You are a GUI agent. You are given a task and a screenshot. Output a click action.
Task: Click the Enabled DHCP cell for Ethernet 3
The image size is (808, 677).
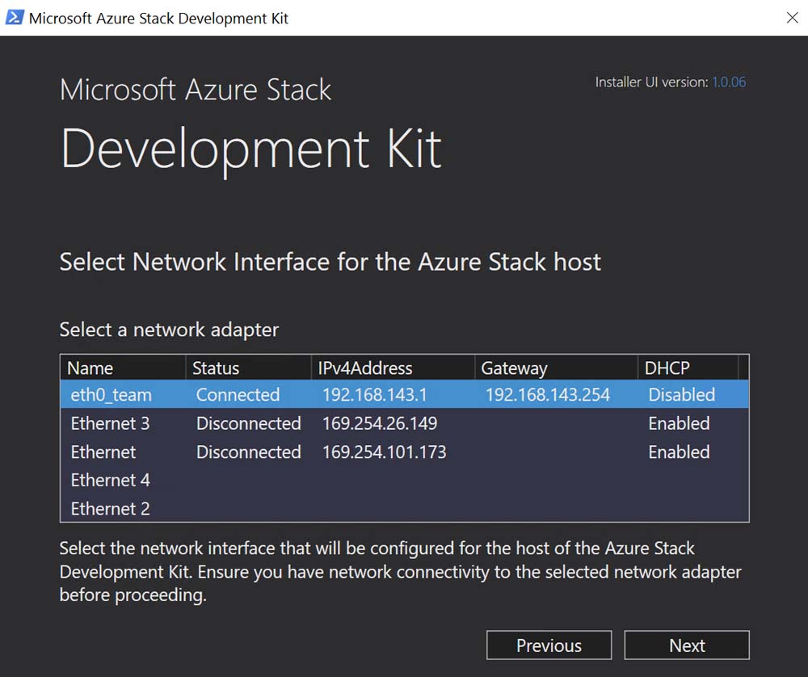click(x=679, y=423)
